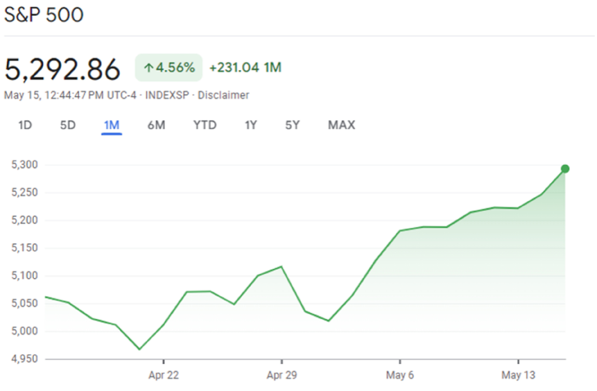Image resolution: width=597 pixels, height=391 pixels.
Task: Click the May 13 axis label
Action: click(x=518, y=375)
